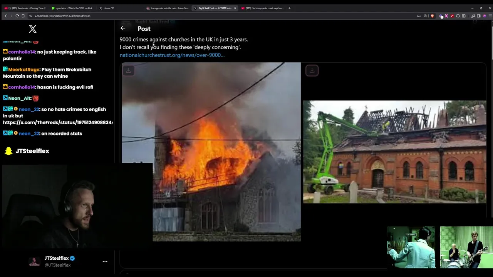Open the x.com/TheFreds link in chat
This screenshot has height=277, width=493.
pyautogui.click(x=58, y=122)
